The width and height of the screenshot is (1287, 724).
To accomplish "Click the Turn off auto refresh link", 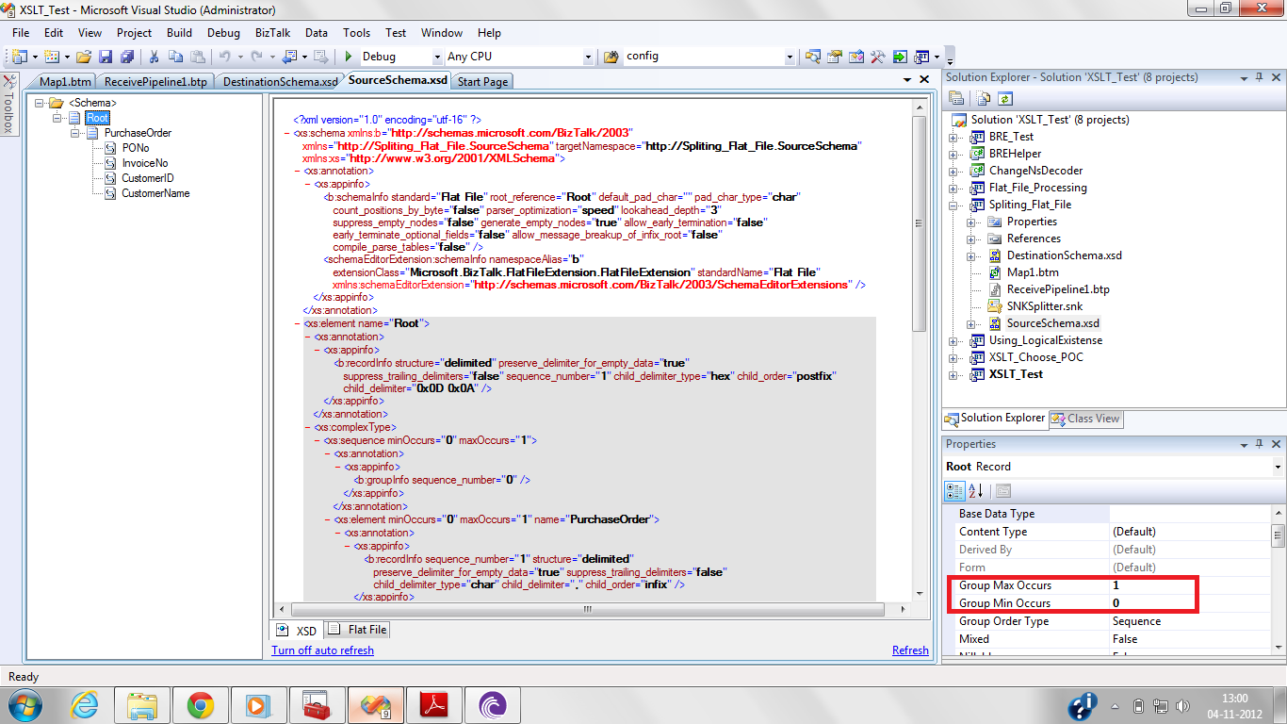I will (321, 650).
